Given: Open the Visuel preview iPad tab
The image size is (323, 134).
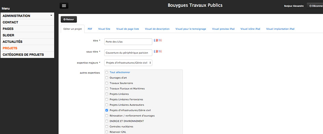Looking at the screenshot, I should (x=223, y=29).
